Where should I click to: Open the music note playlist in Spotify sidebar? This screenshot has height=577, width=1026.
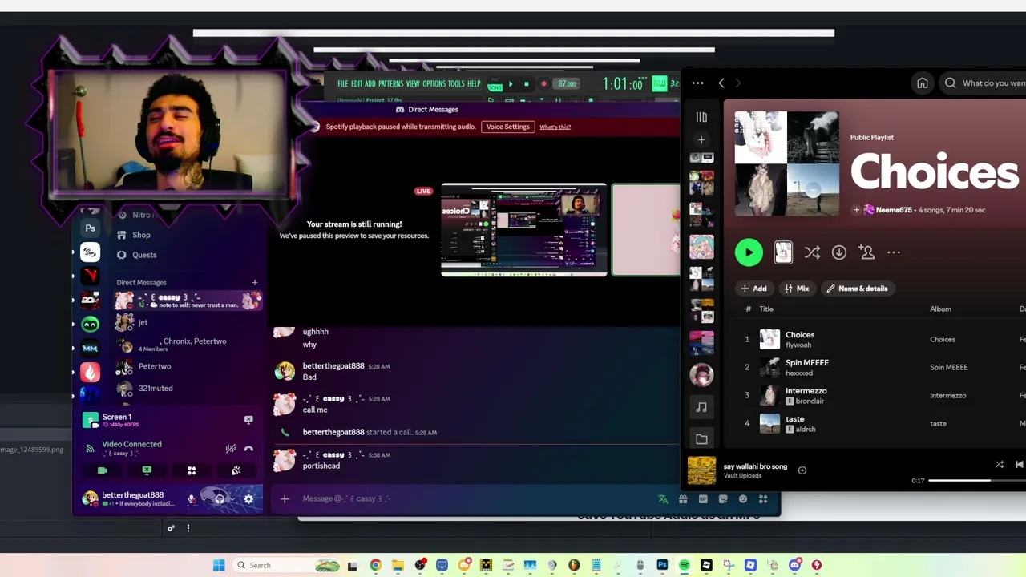701,407
